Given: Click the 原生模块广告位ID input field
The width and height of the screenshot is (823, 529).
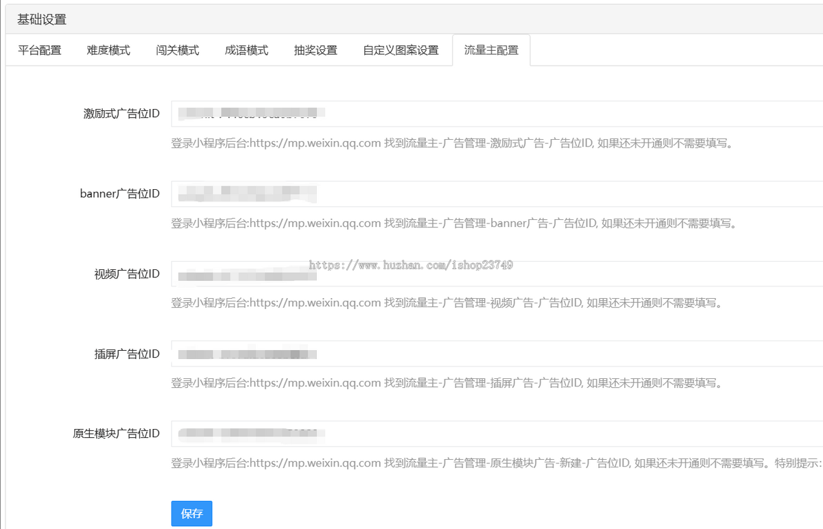Looking at the screenshot, I should pyautogui.click(x=497, y=434).
